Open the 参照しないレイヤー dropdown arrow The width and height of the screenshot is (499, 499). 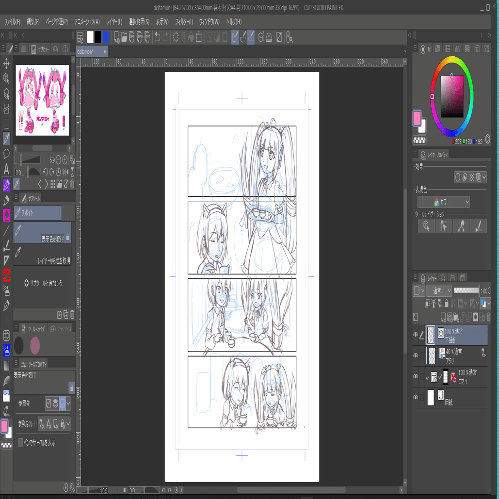[68, 424]
